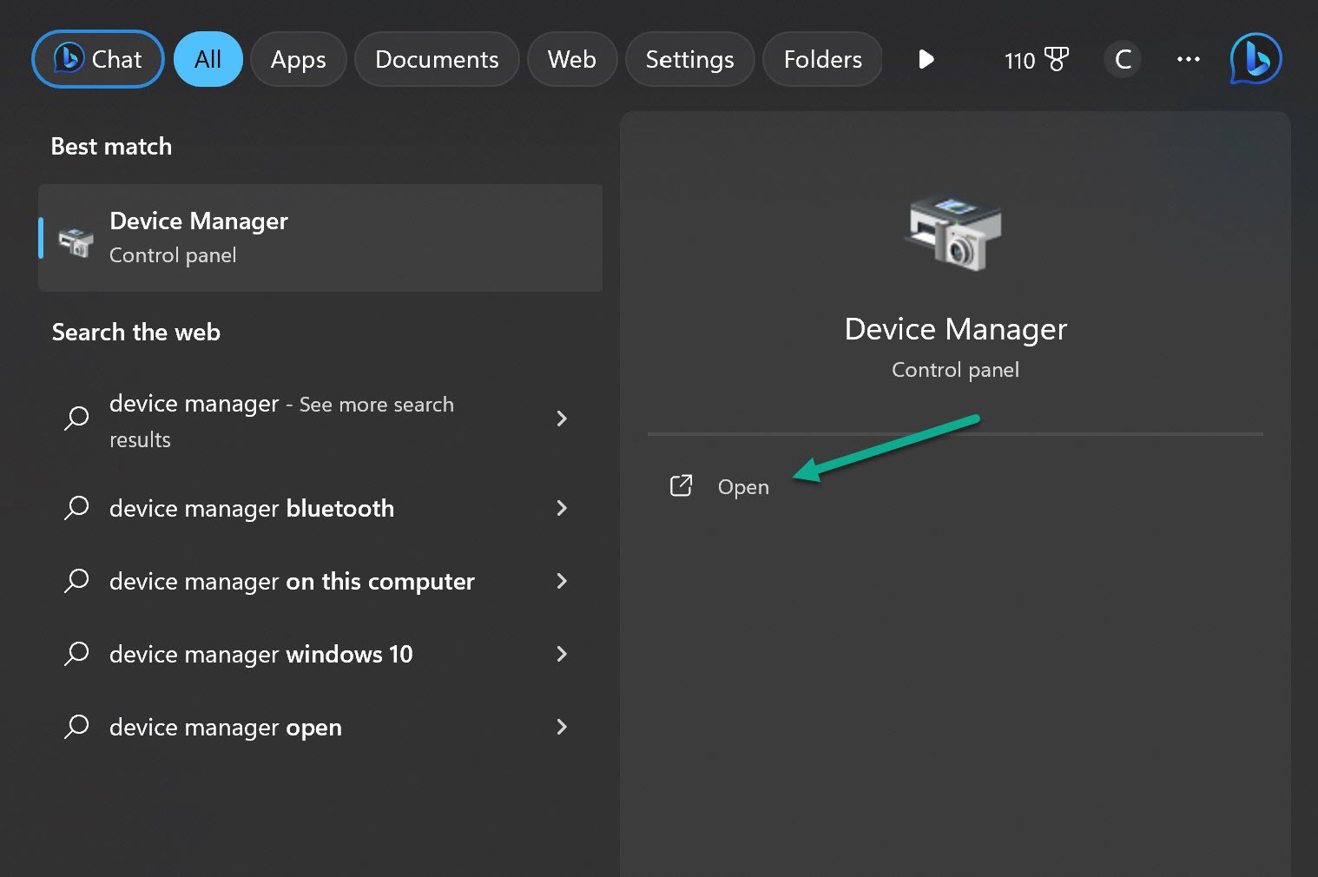
Task: Expand chevron for 'device manager windows 10'
Action: [x=562, y=654]
